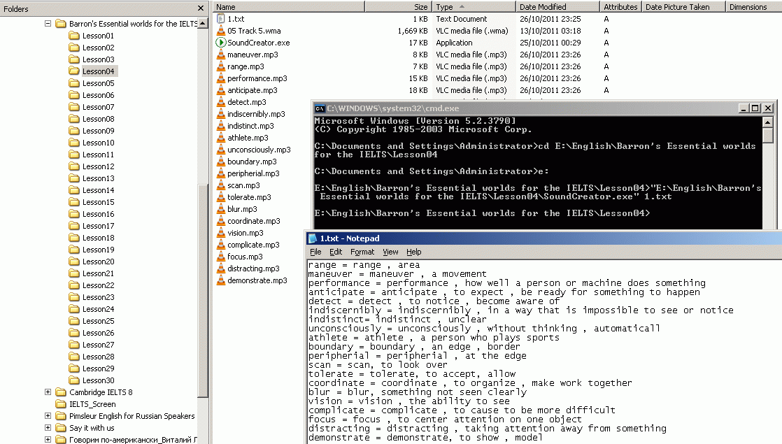
Task: Click the 1.txt text document icon
Action: coord(220,19)
